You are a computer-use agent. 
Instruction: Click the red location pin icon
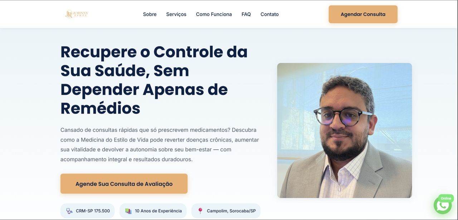[x=200, y=211]
